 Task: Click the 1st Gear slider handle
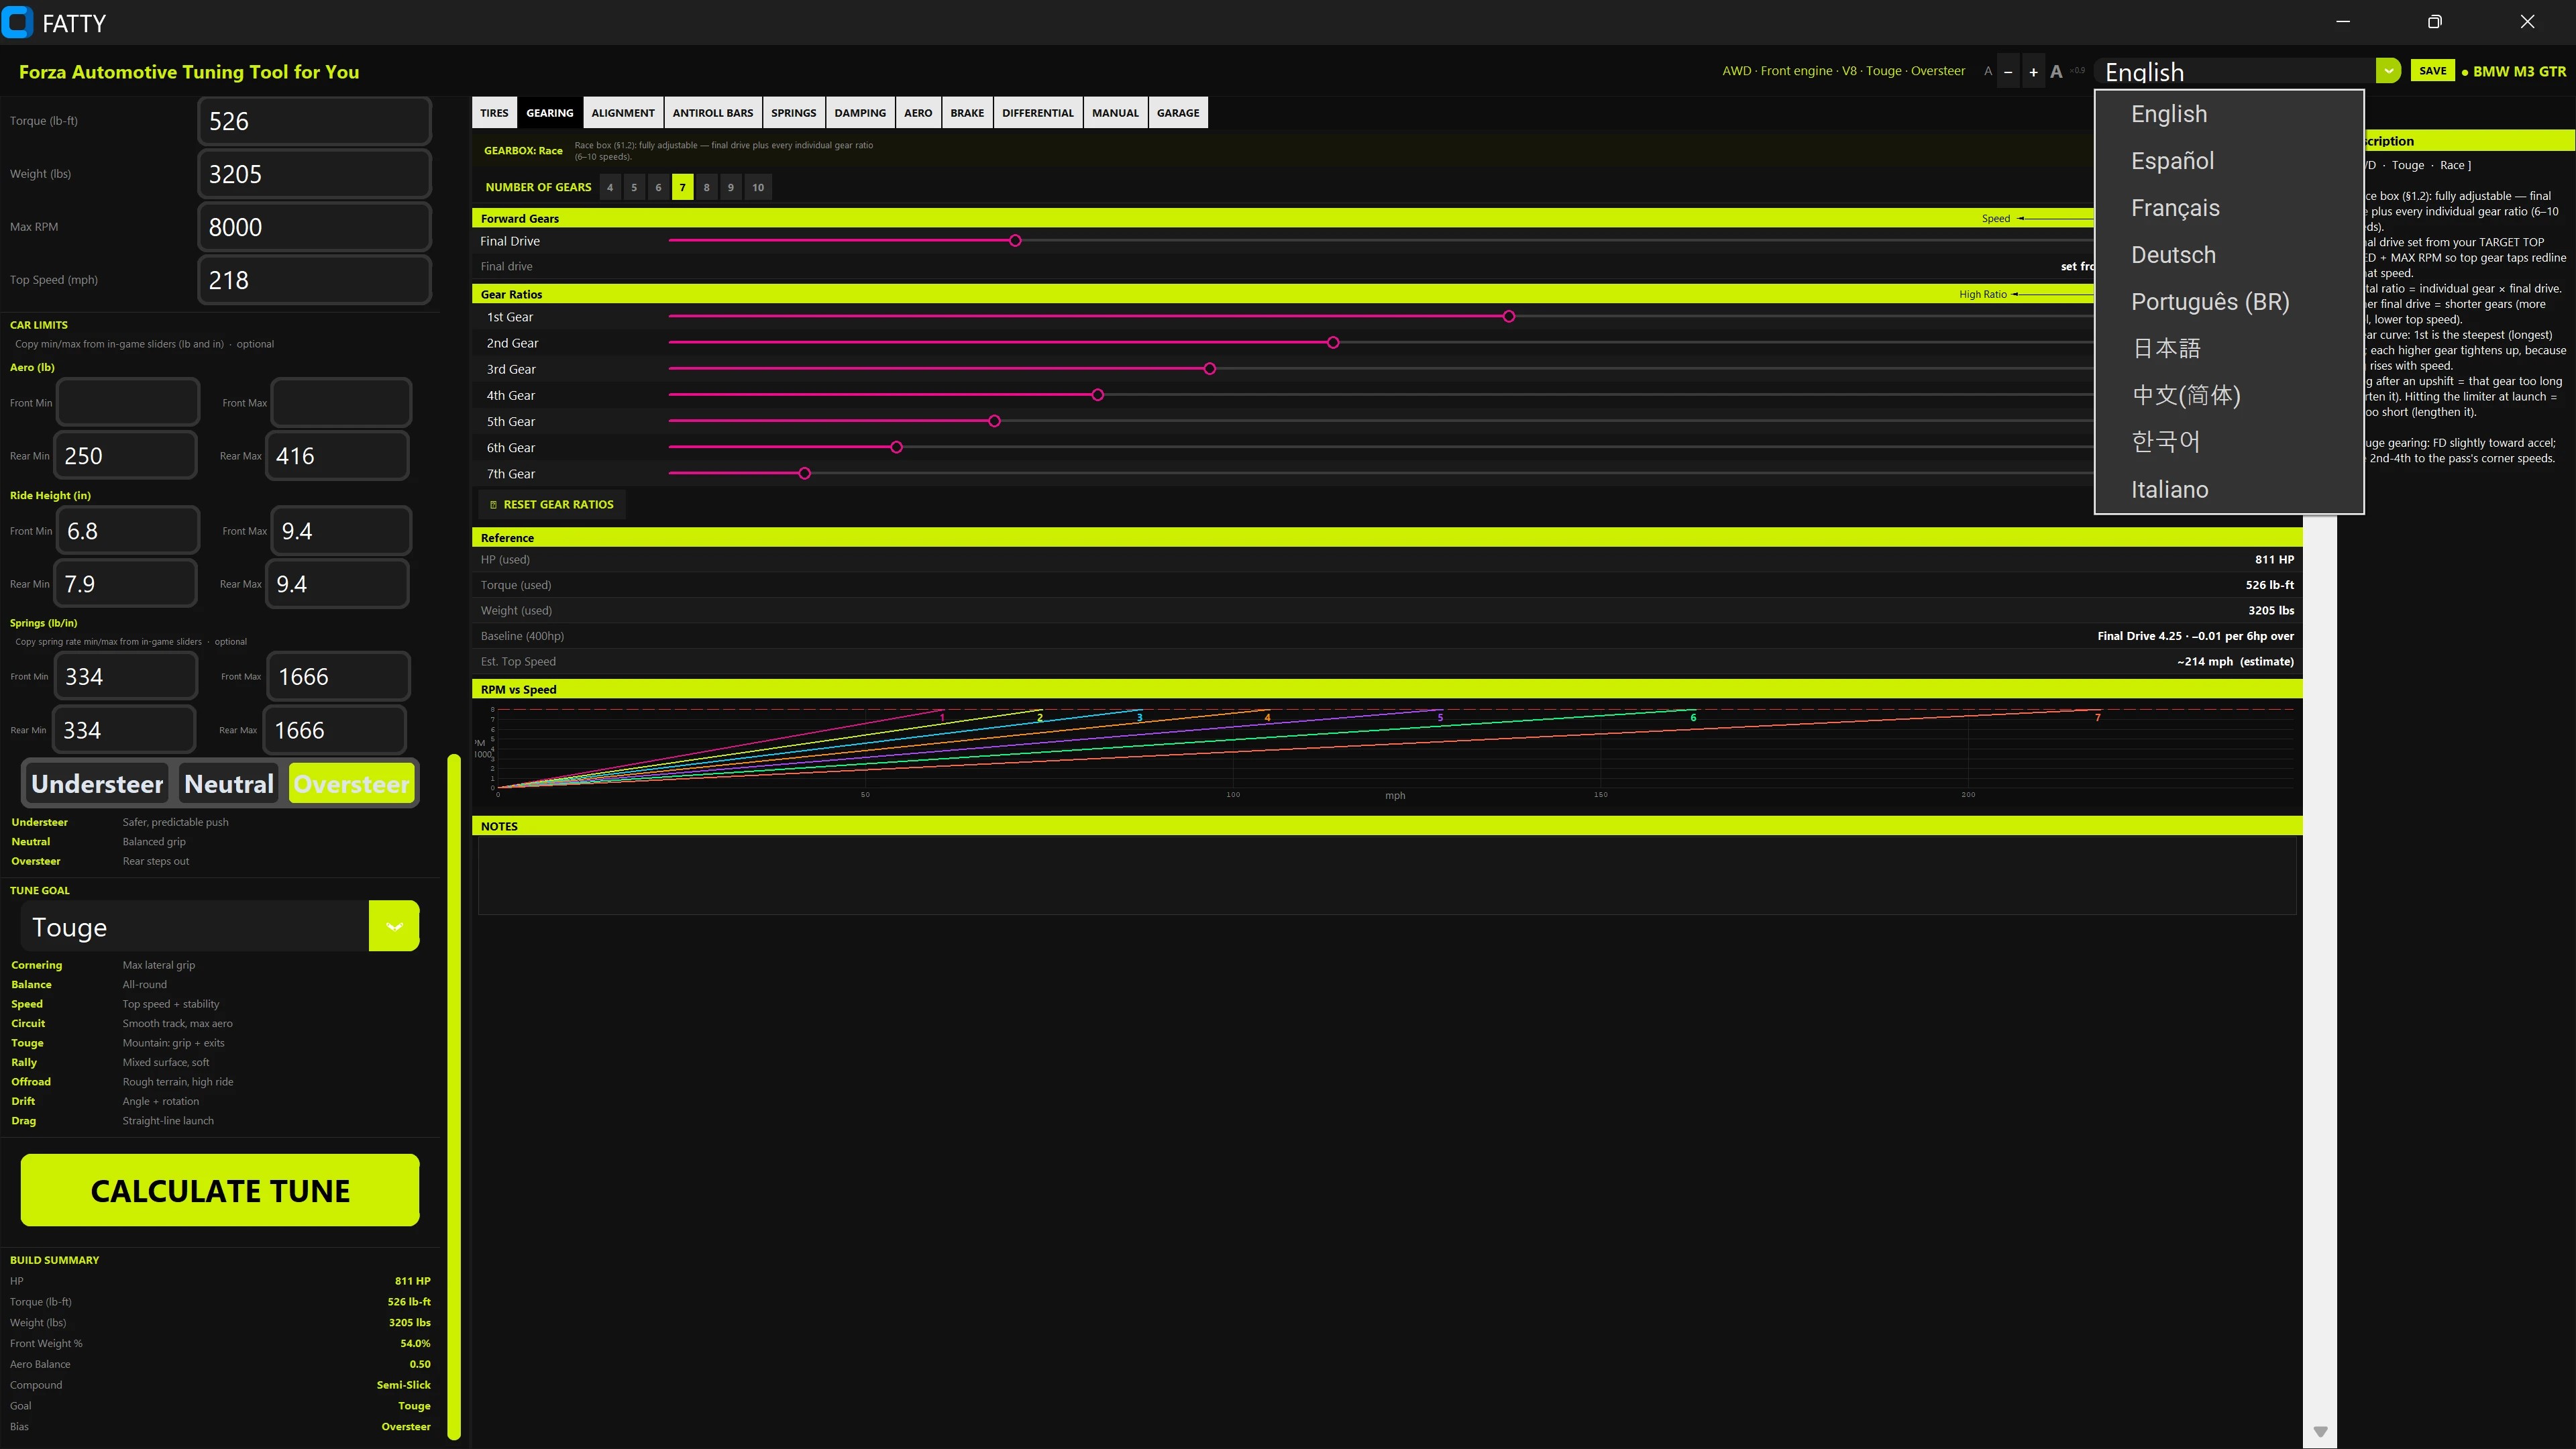click(x=1509, y=317)
